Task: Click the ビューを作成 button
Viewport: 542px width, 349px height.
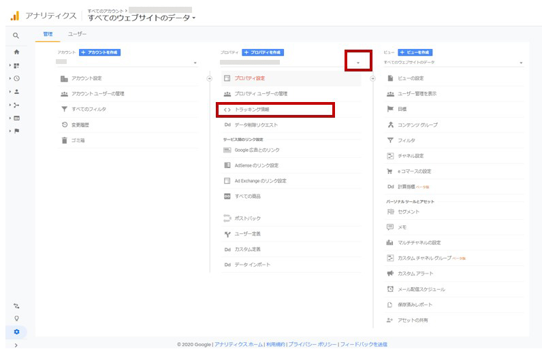Action: [x=415, y=52]
